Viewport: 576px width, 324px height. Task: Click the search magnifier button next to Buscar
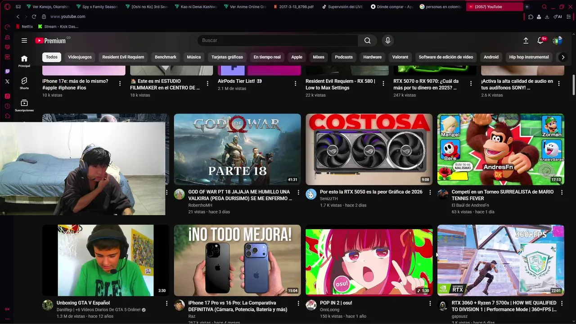tap(368, 40)
